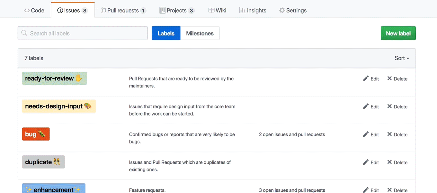Open the Projects tab
Image resolution: width=437 pixels, height=193 pixels.
coord(177,10)
